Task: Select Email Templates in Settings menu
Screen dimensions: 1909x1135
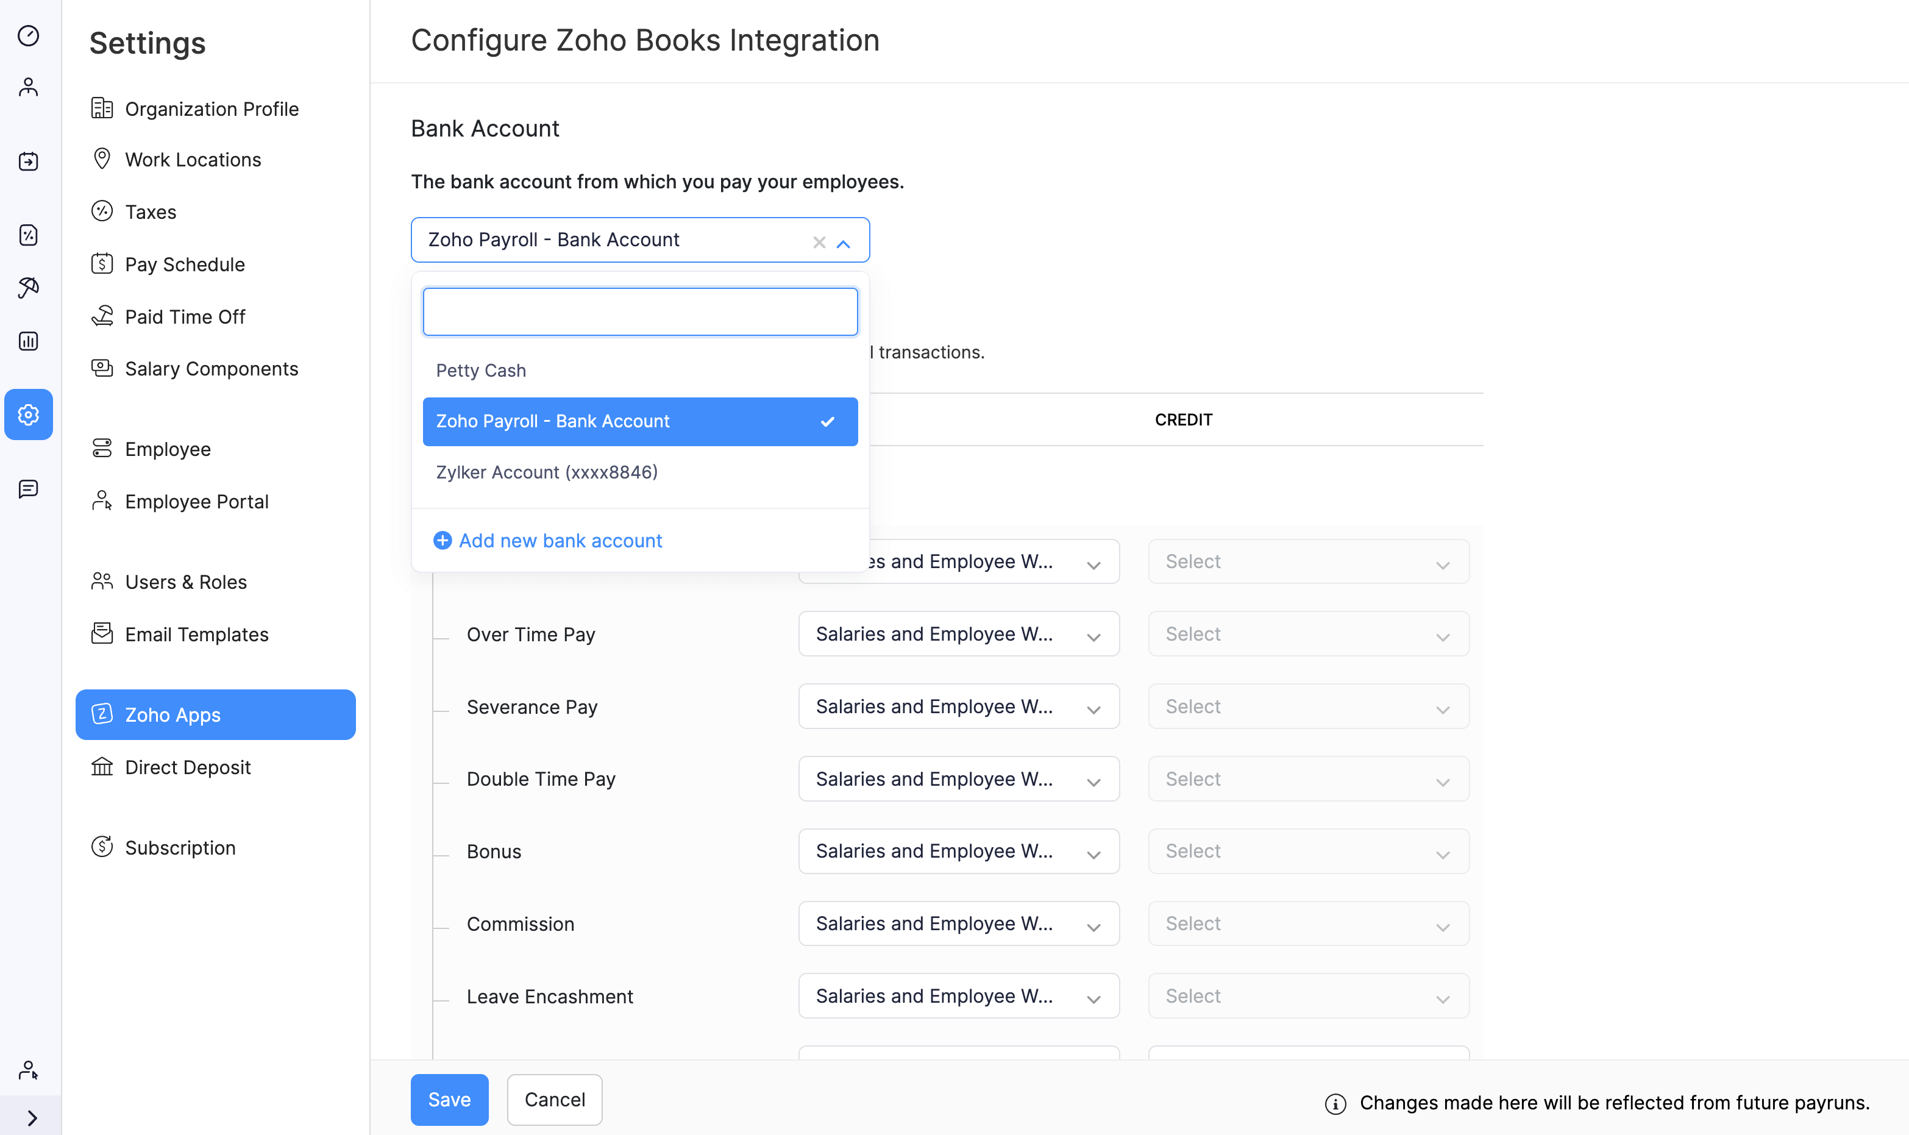Action: pyautogui.click(x=196, y=634)
